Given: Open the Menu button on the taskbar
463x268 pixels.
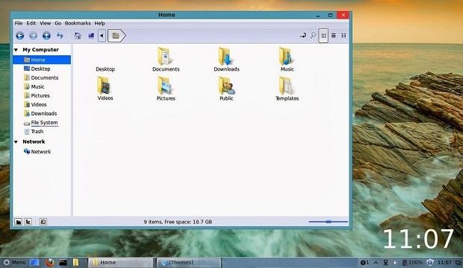Looking at the screenshot, I should 13,262.
